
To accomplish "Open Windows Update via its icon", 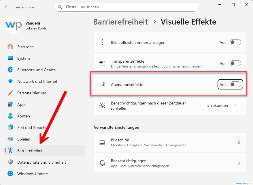I will click(10, 174).
